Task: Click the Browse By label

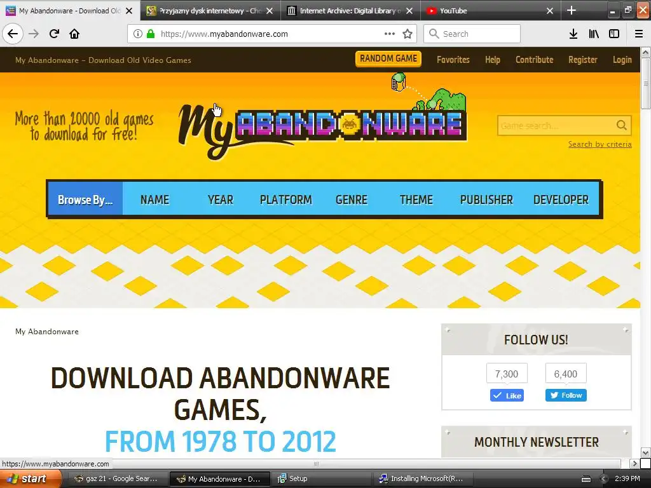Action: click(x=85, y=200)
